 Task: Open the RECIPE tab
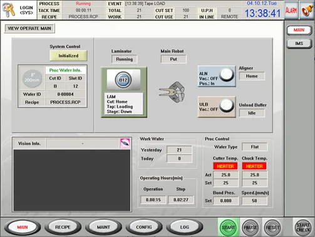click(63, 227)
